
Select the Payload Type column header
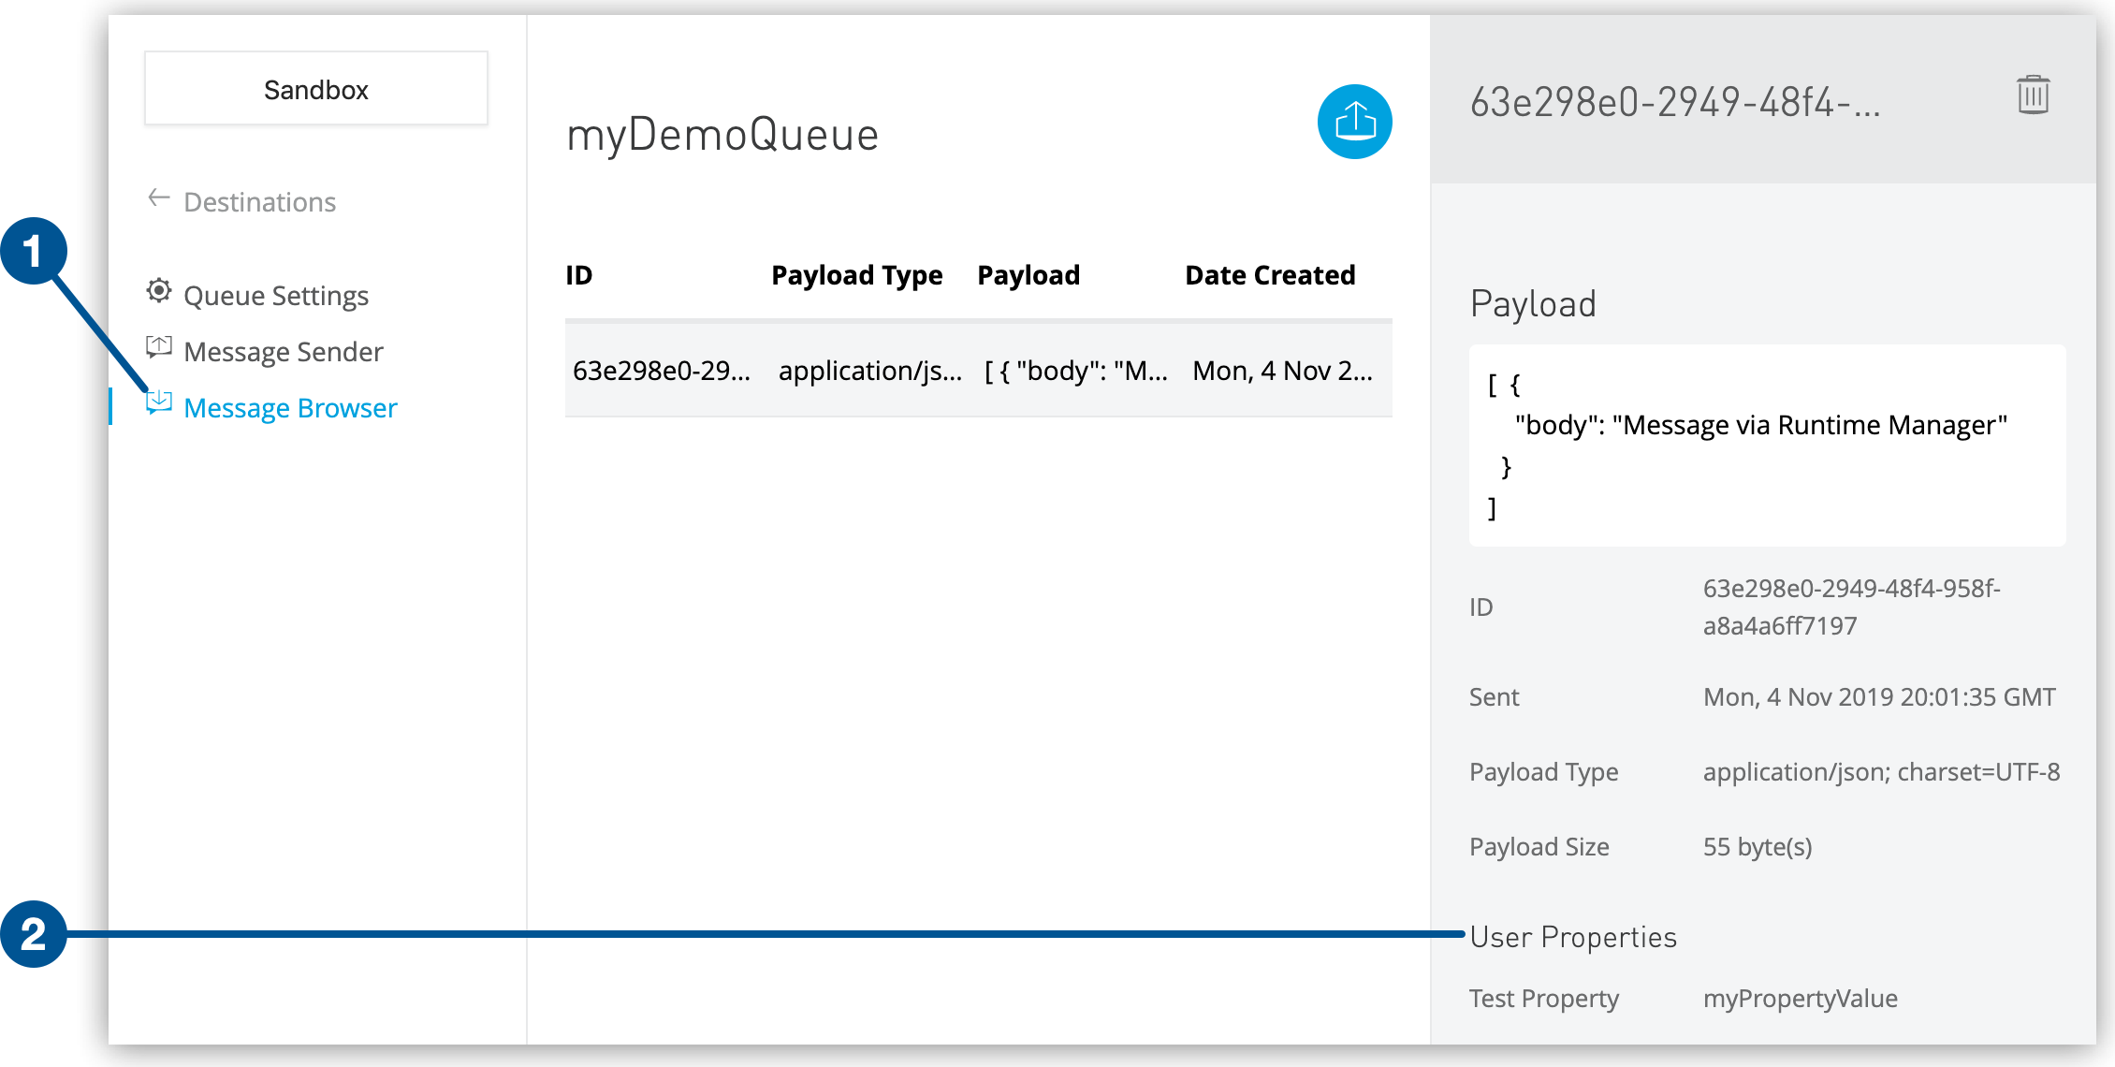(x=856, y=274)
